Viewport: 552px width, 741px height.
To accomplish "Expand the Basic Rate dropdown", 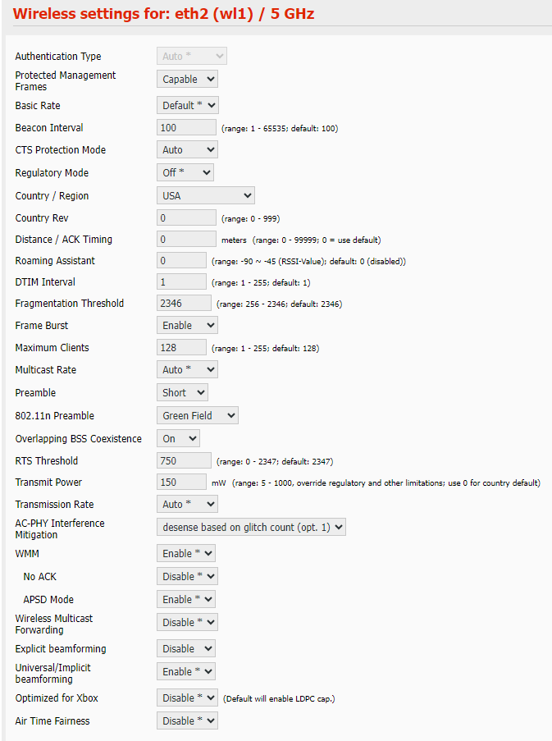I will [x=187, y=106].
